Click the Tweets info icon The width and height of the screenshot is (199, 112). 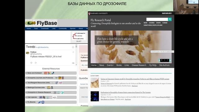click(x=73, y=47)
